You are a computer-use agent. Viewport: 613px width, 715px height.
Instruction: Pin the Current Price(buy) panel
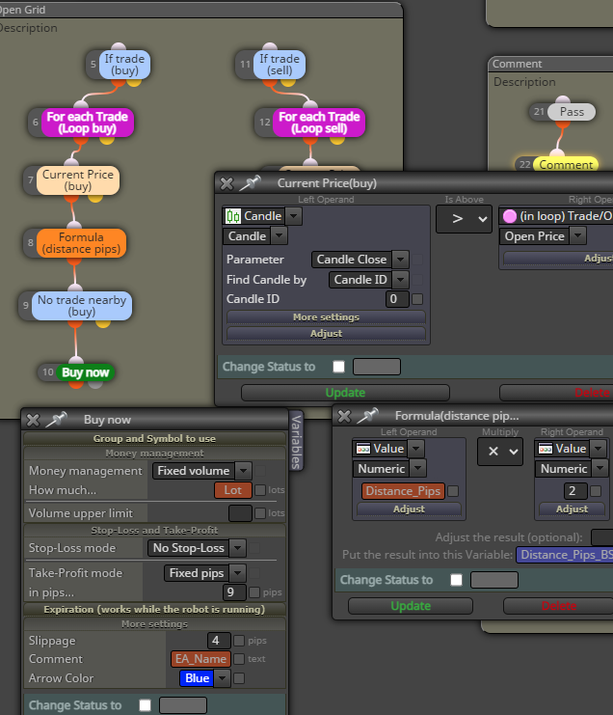click(250, 183)
